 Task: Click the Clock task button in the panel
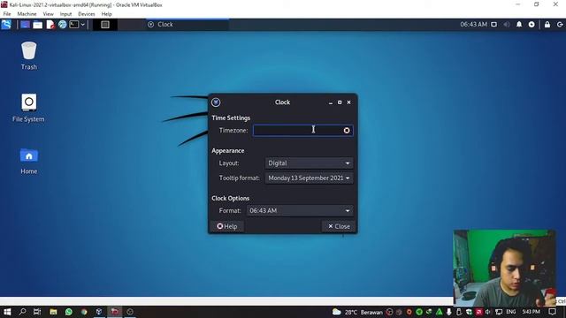pos(187,25)
